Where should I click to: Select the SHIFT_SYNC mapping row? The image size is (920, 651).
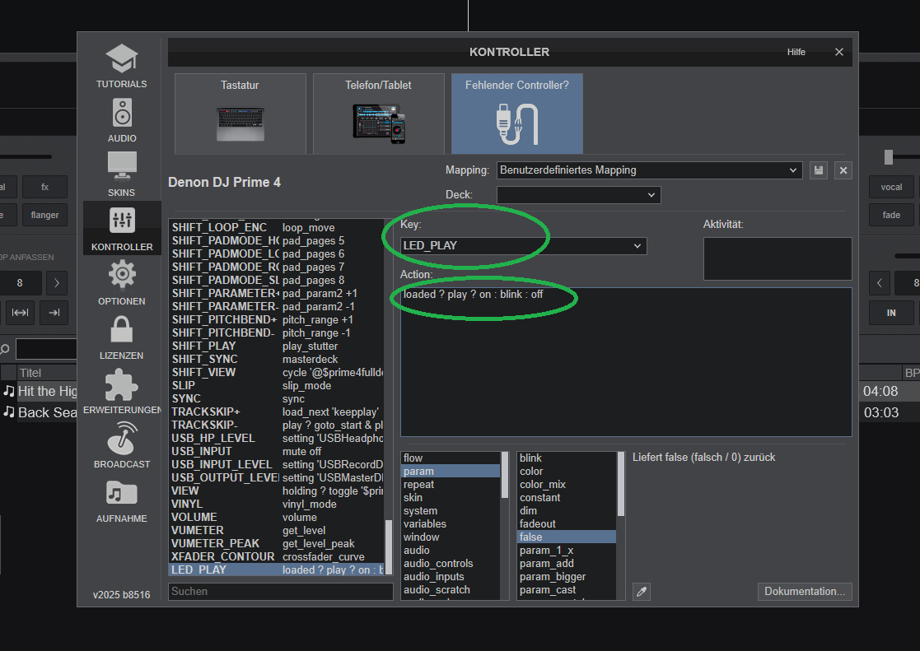coord(277,359)
